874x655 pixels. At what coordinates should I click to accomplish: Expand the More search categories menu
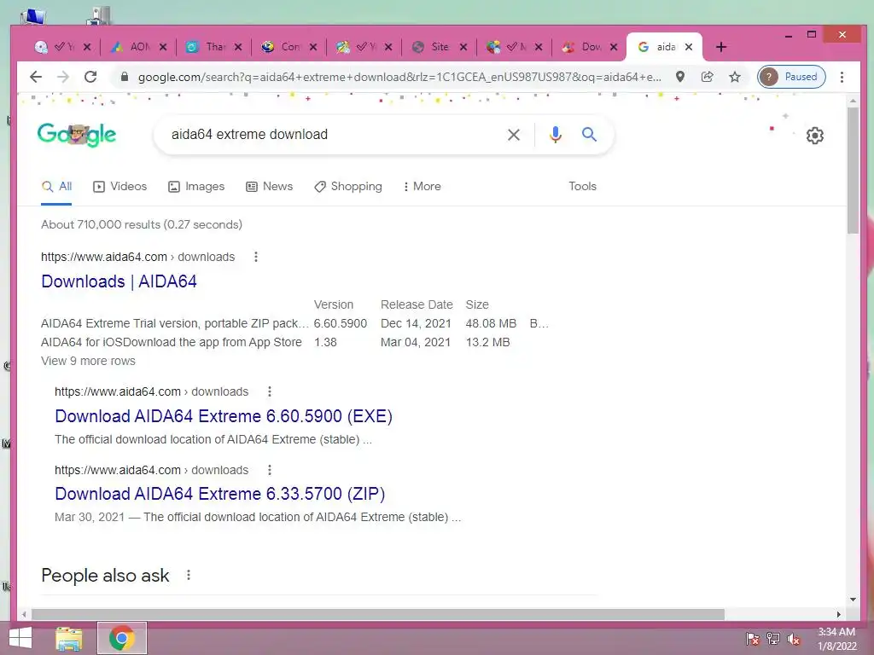tap(422, 187)
